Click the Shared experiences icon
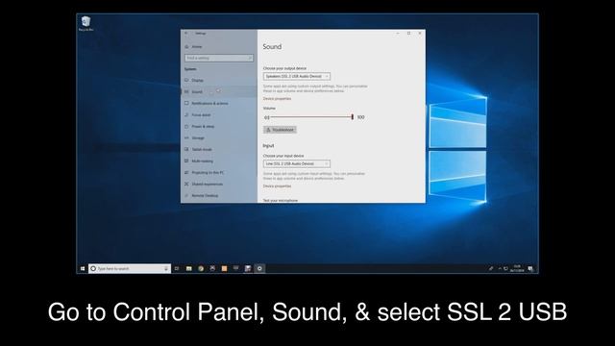 click(x=186, y=184)
